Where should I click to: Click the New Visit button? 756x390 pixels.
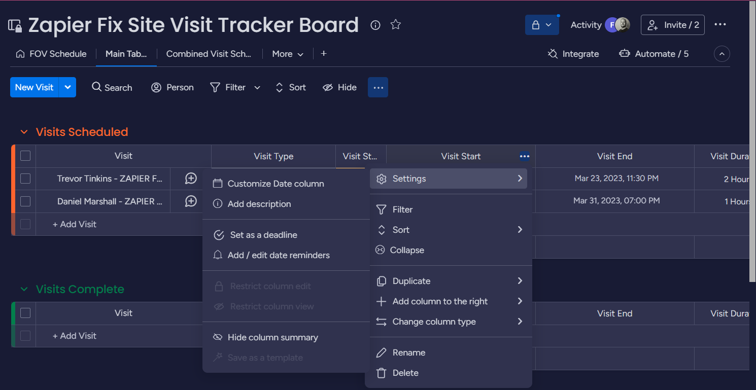[x=35, y=87]
